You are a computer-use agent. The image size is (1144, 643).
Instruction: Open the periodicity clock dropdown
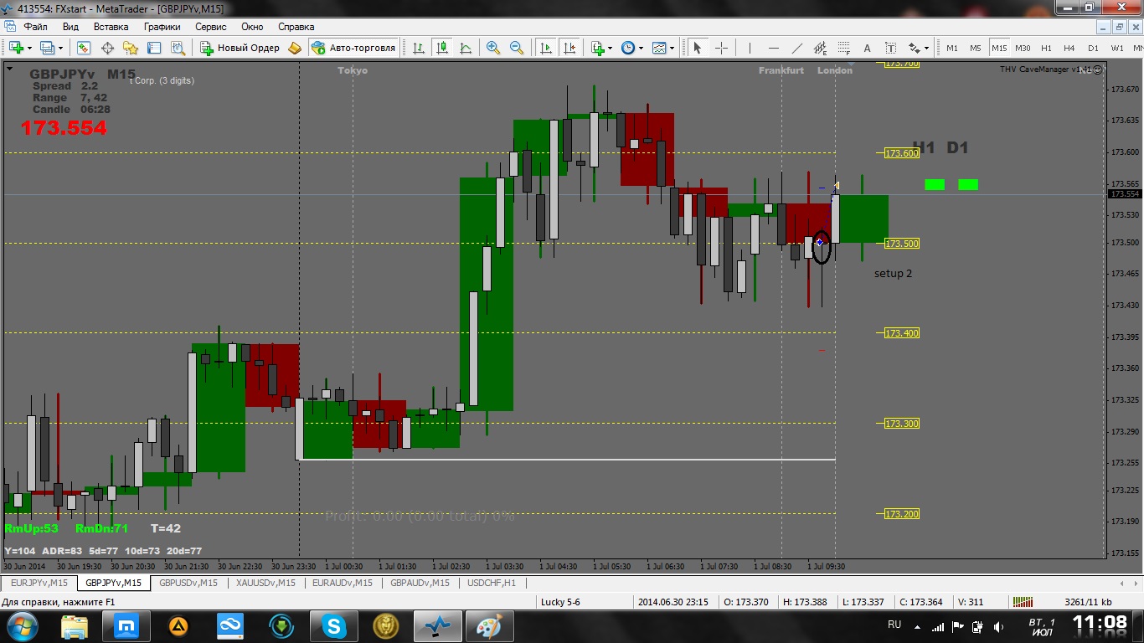click(x=632, y=48)
